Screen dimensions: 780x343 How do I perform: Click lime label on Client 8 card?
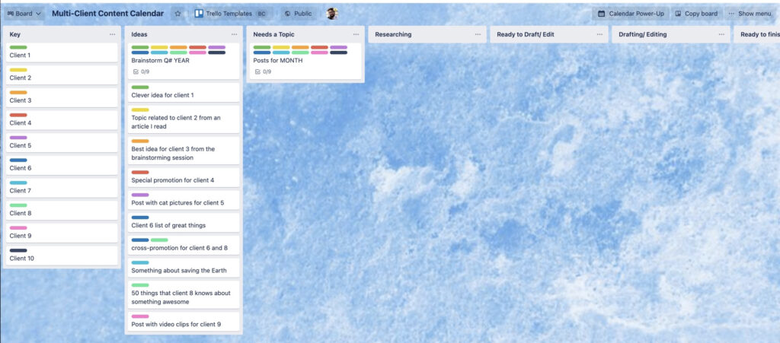click(x=18, y=205)
